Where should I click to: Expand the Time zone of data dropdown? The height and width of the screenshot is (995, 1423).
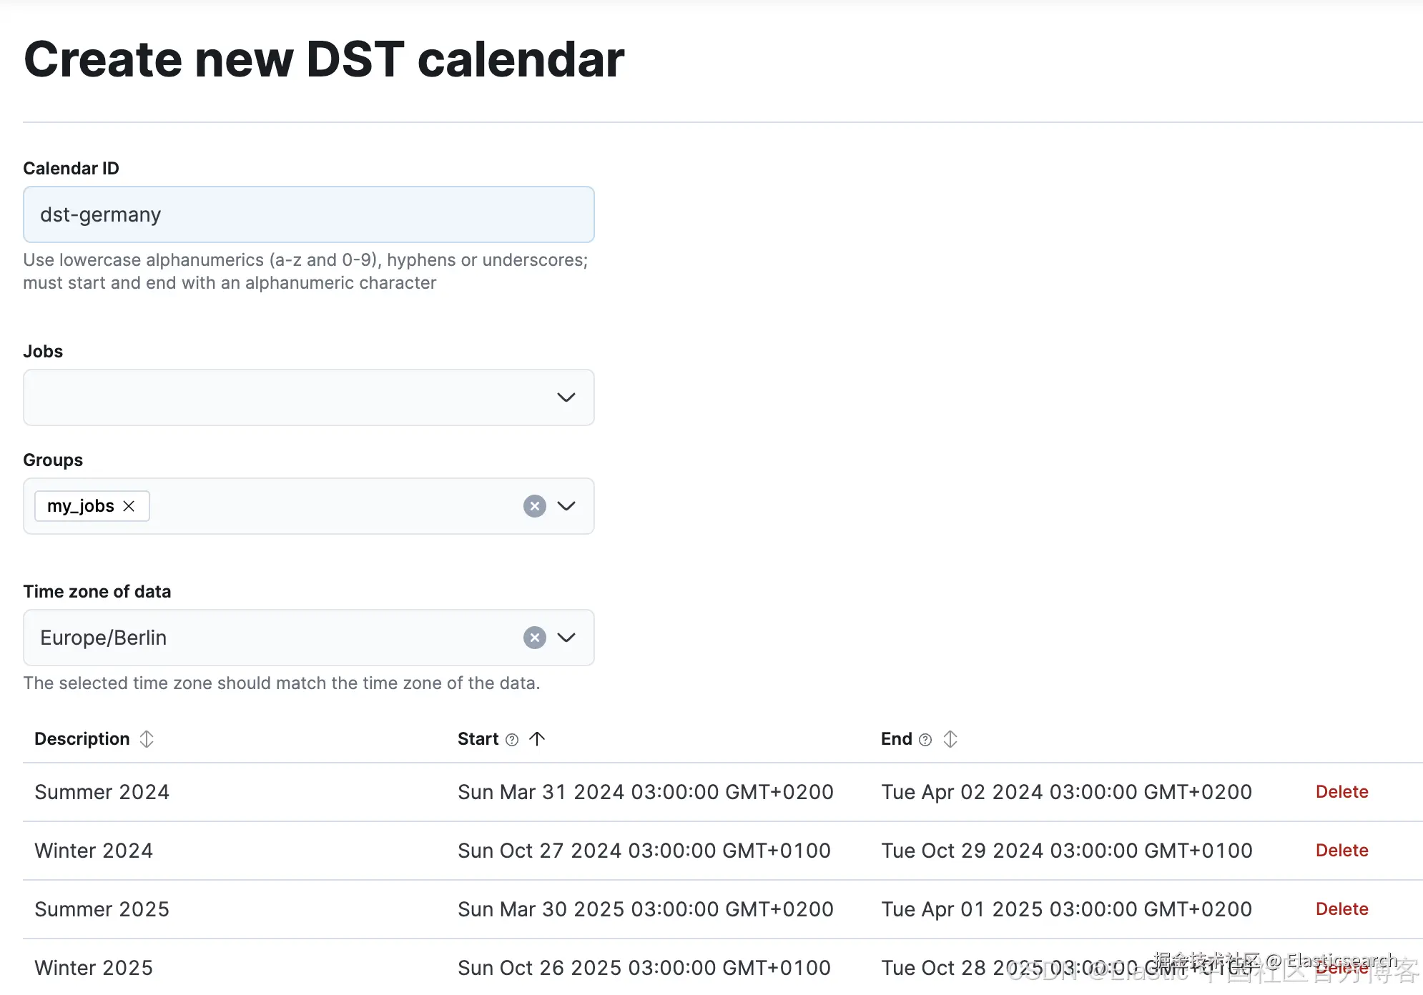(x=566, y=638)
